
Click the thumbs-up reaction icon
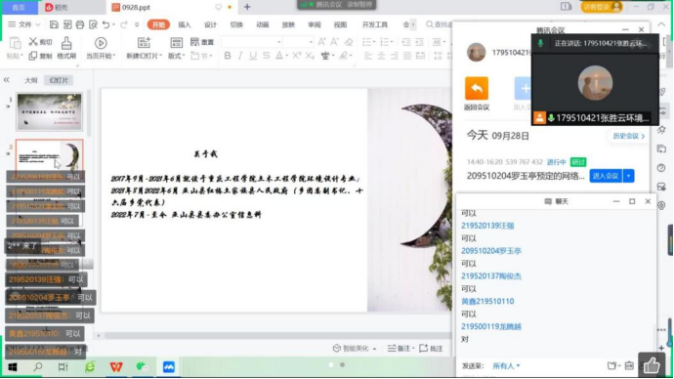[652, 365]
